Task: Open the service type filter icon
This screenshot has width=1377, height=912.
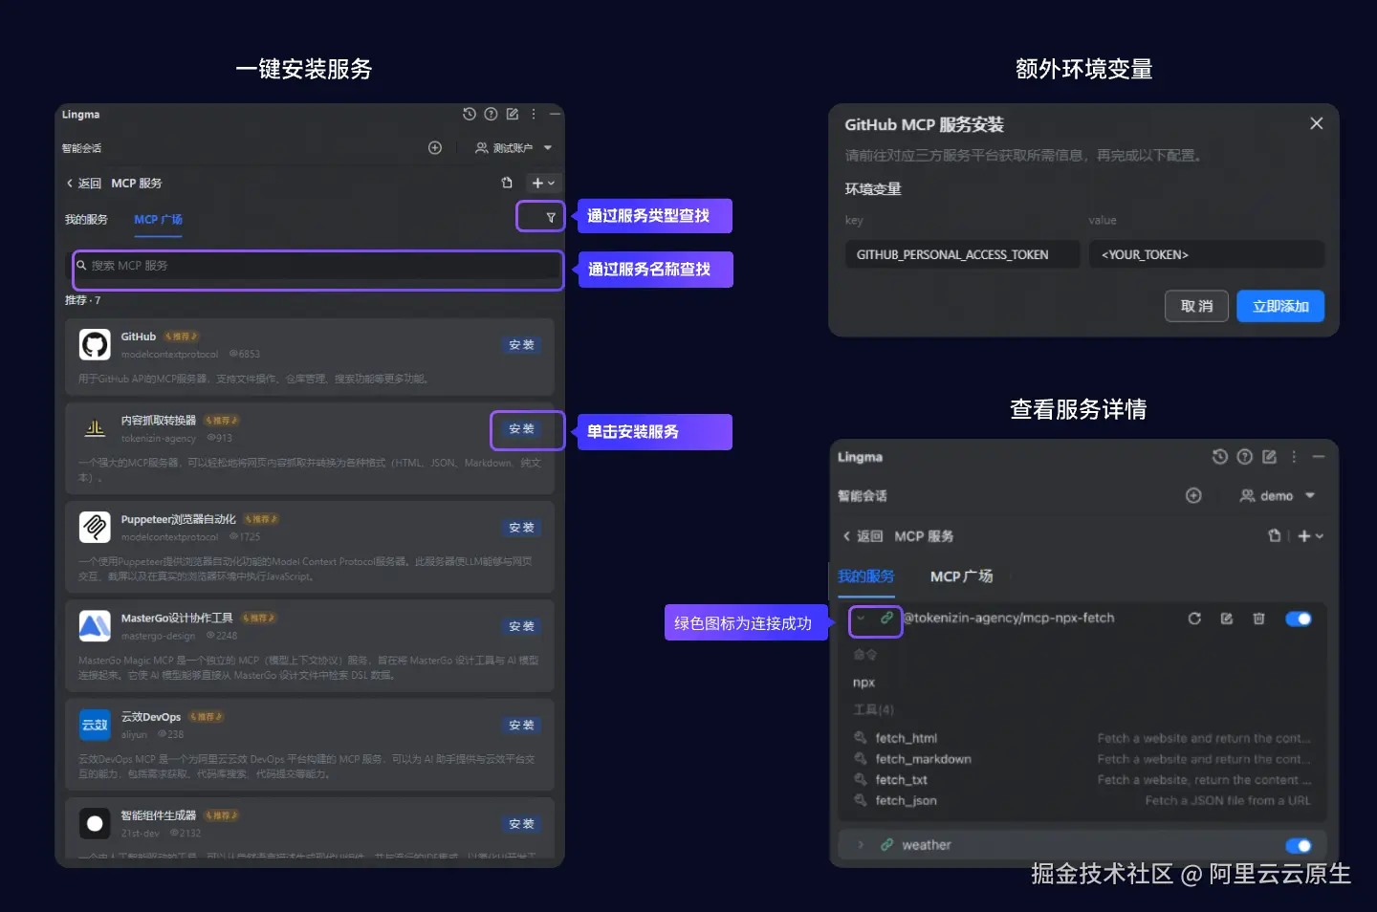Action: [551, 218]
